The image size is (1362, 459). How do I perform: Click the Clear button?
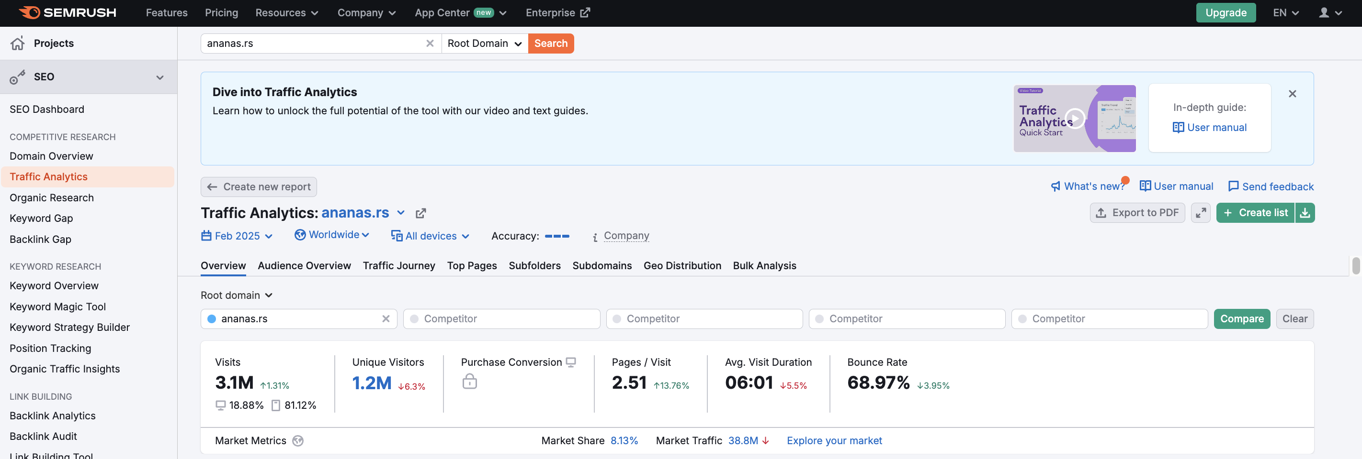(x=1294, y=318)
